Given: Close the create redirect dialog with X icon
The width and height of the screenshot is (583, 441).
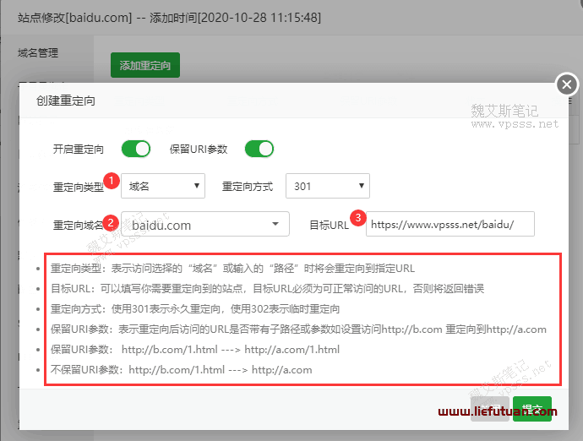Looking at the screenshot, I should [x=567, y=84].
